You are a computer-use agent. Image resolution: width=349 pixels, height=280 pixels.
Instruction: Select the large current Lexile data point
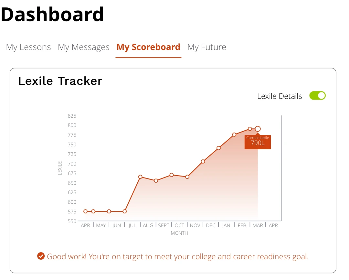click(258, 129)
